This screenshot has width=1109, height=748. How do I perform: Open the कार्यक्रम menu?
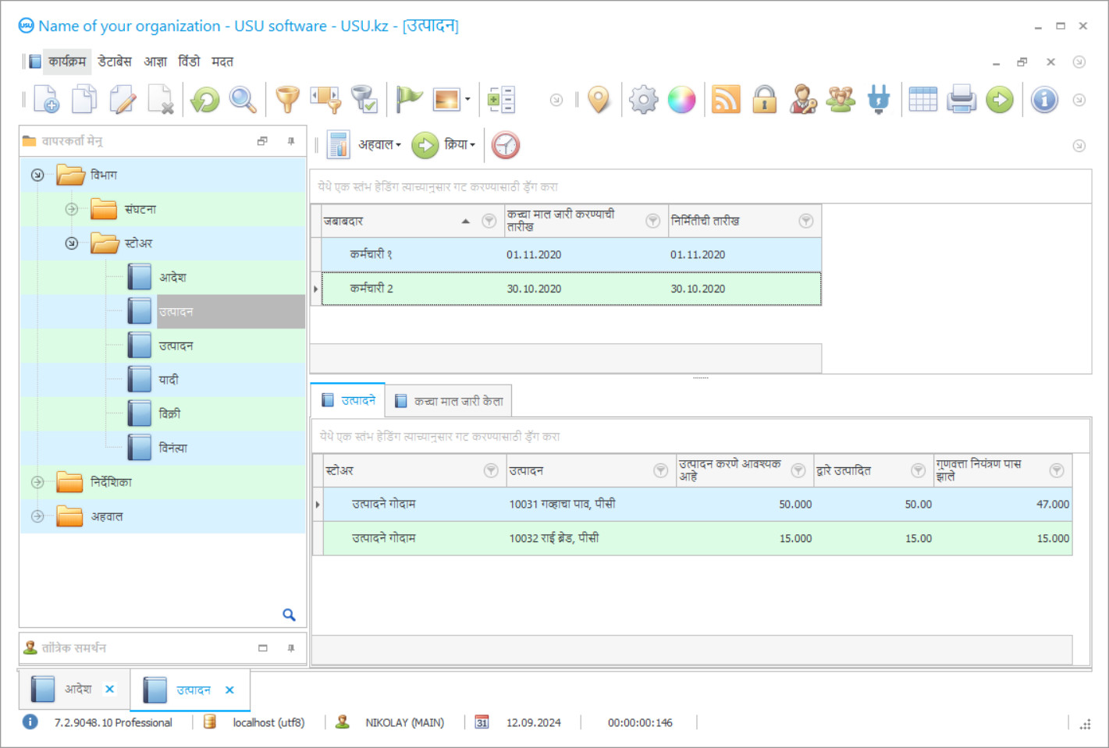[x=67, y=62]
